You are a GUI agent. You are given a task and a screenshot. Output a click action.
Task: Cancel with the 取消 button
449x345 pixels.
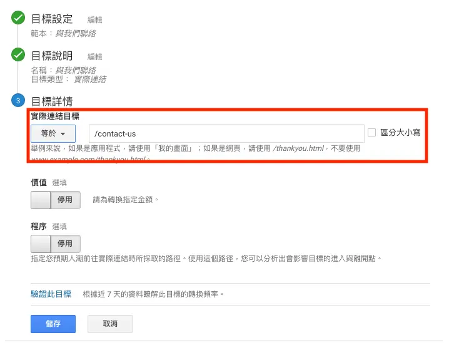coord(110,324)
